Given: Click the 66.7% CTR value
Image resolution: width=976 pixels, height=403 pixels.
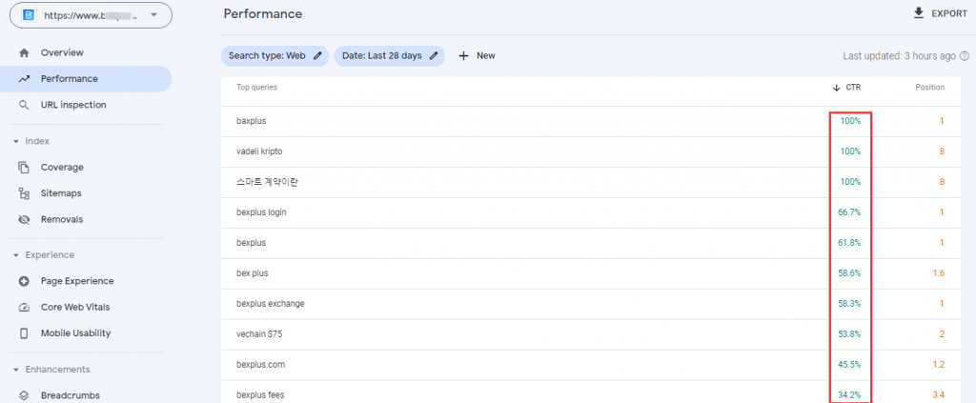Looking at the screenshot, I should click(849, 212).
